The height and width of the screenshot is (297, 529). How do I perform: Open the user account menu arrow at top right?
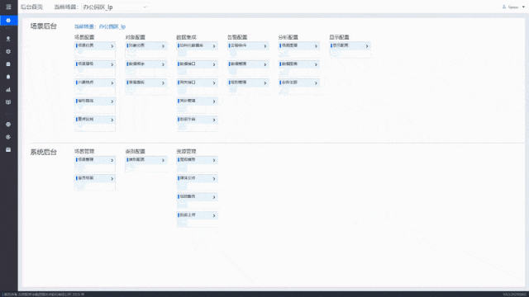pos(523,7)
